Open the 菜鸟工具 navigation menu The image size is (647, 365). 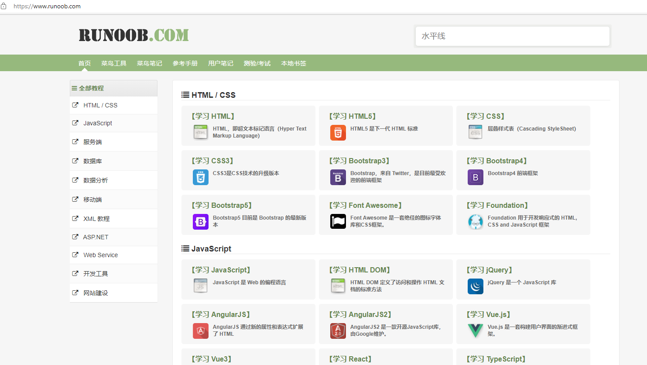coord(114,63)
